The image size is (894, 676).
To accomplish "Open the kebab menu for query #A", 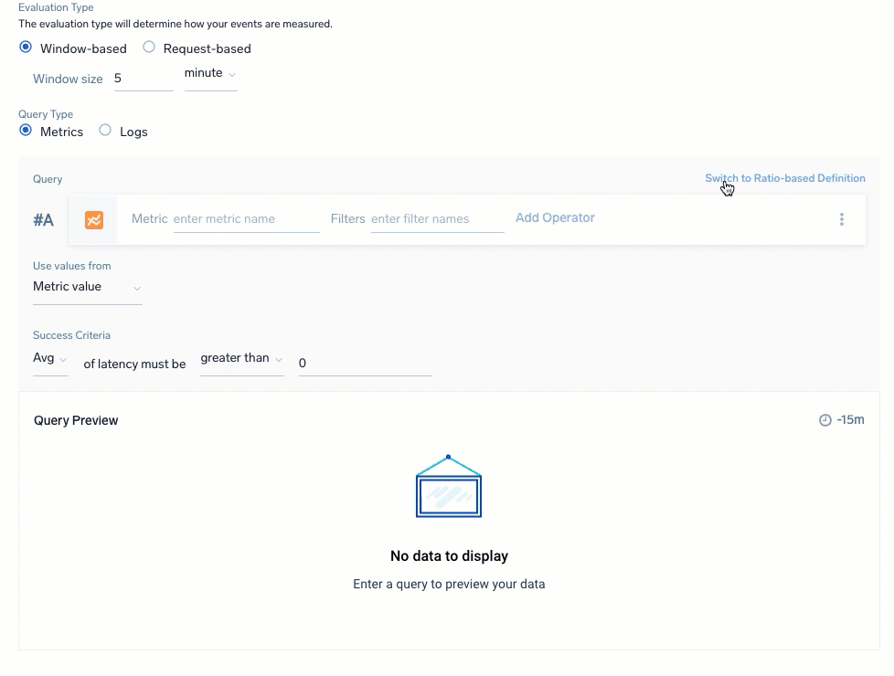I will tap(841, 219).
